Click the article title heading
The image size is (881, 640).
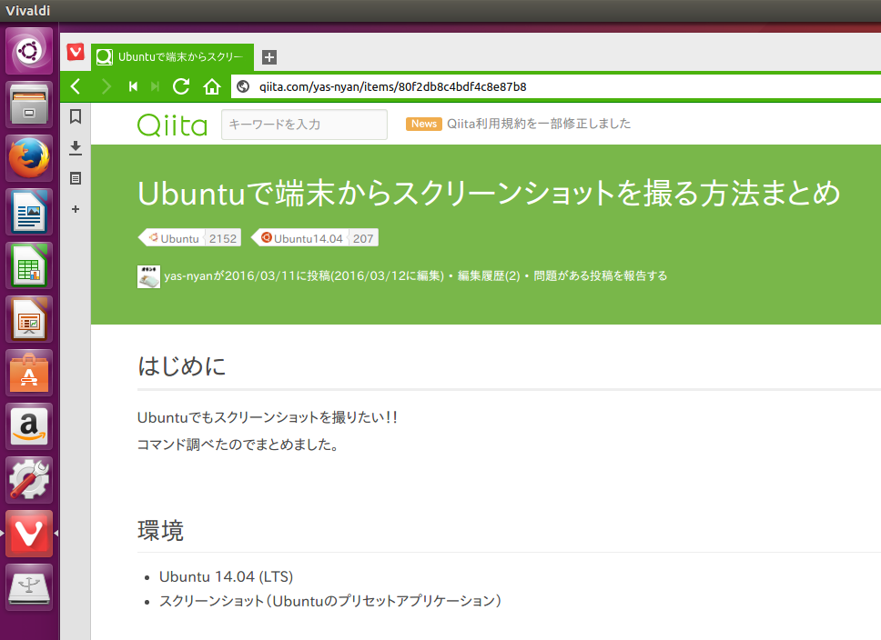(x=489, y=193)
